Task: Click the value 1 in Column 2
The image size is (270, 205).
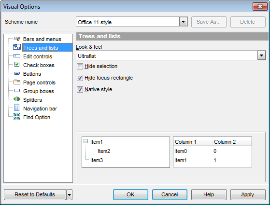Action: pos(215,160)
